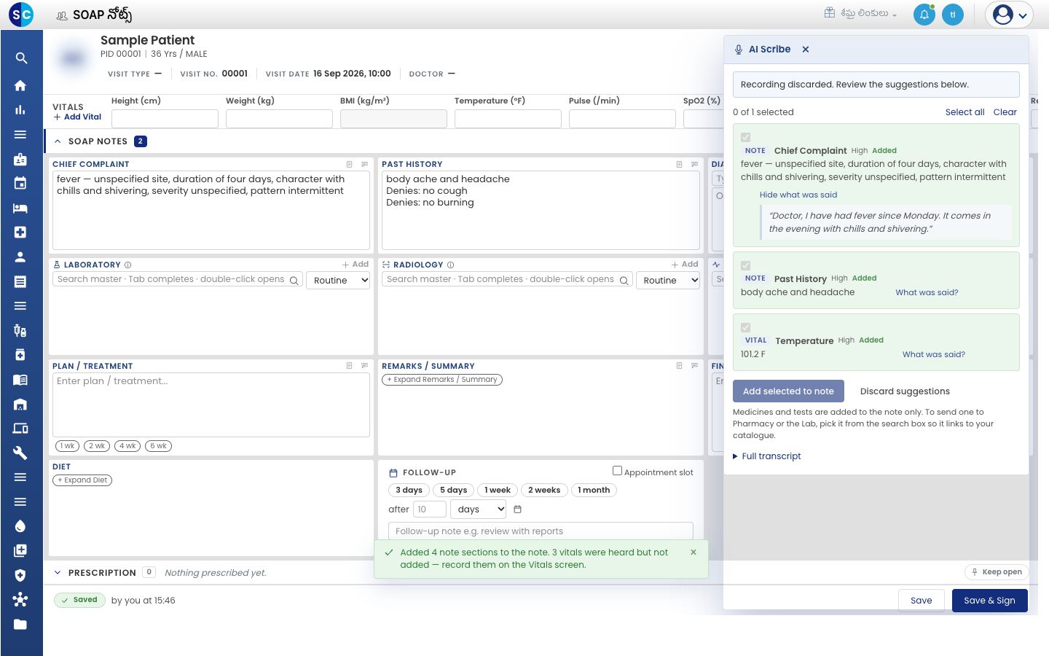1049x656 pixels.
Task: Click Discard suggestions
Action: pos(905,391)
